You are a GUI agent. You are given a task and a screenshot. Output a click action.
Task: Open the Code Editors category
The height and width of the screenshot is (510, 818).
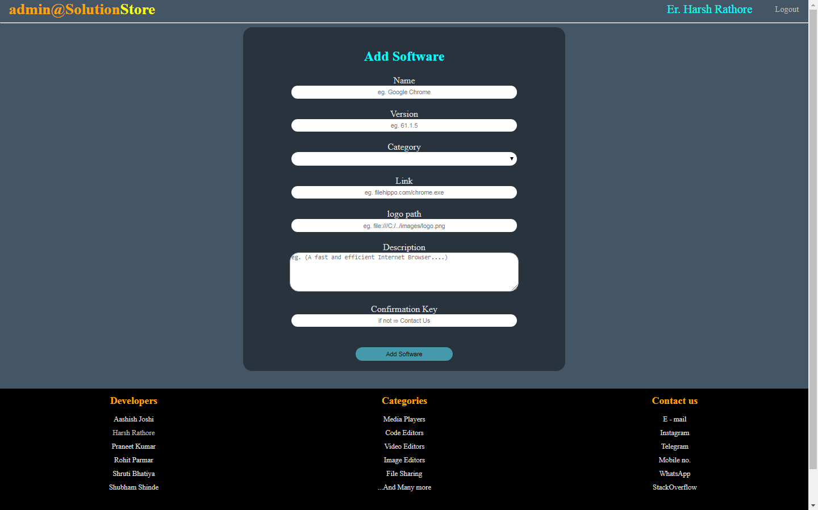pyautogui.click(x=404, y=433)
